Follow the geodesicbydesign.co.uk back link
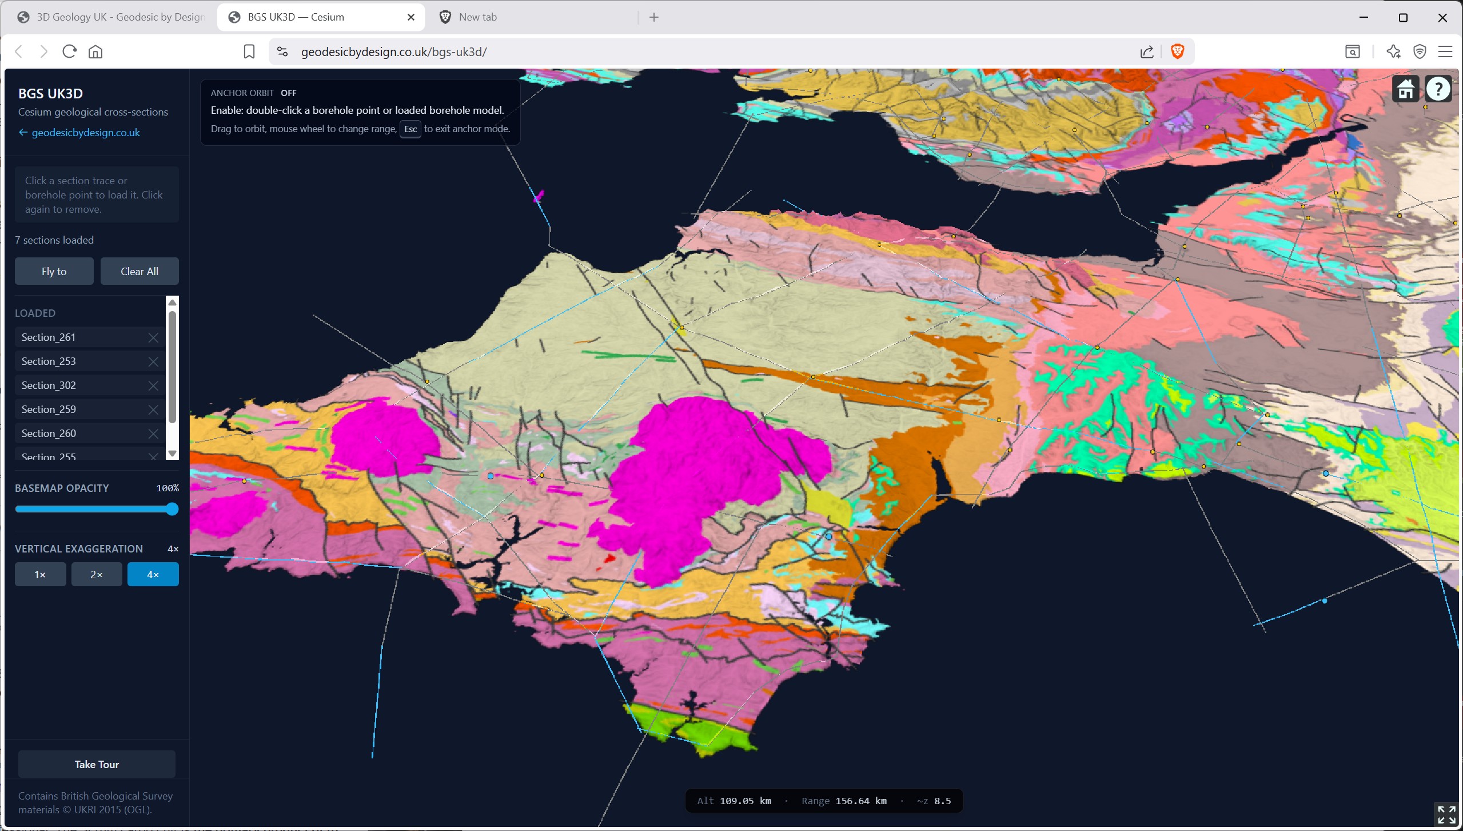 point(79,133)
